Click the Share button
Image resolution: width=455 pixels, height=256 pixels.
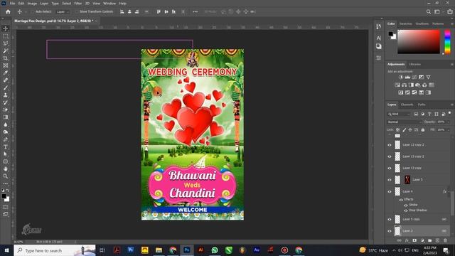pyautogui.click(x=449, y=11)
